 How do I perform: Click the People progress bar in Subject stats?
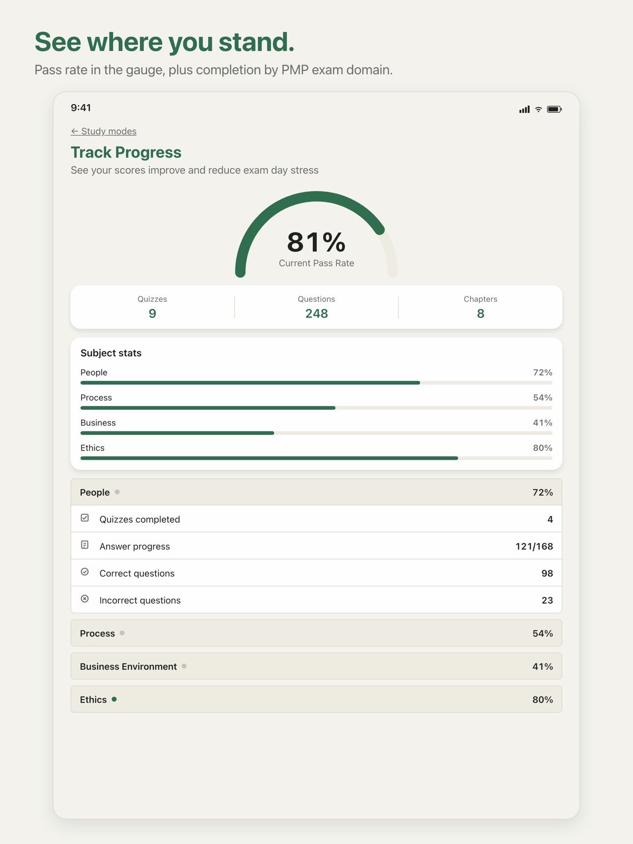[316, 383]
